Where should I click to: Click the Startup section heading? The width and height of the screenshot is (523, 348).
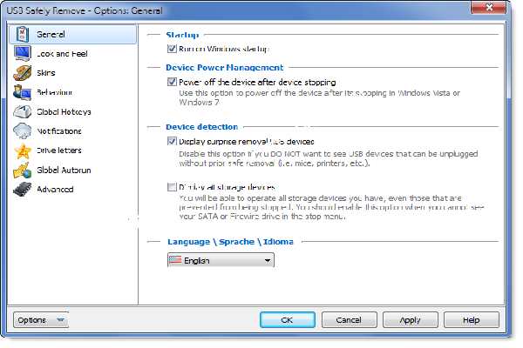[x=182, y=35]
